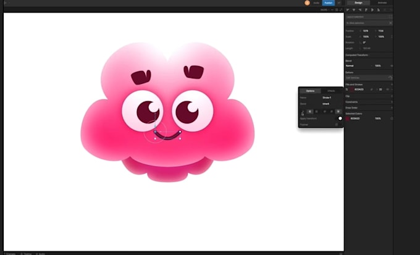420x255 pixels.
Task: Click the align right icon
Action: point(360,10)
